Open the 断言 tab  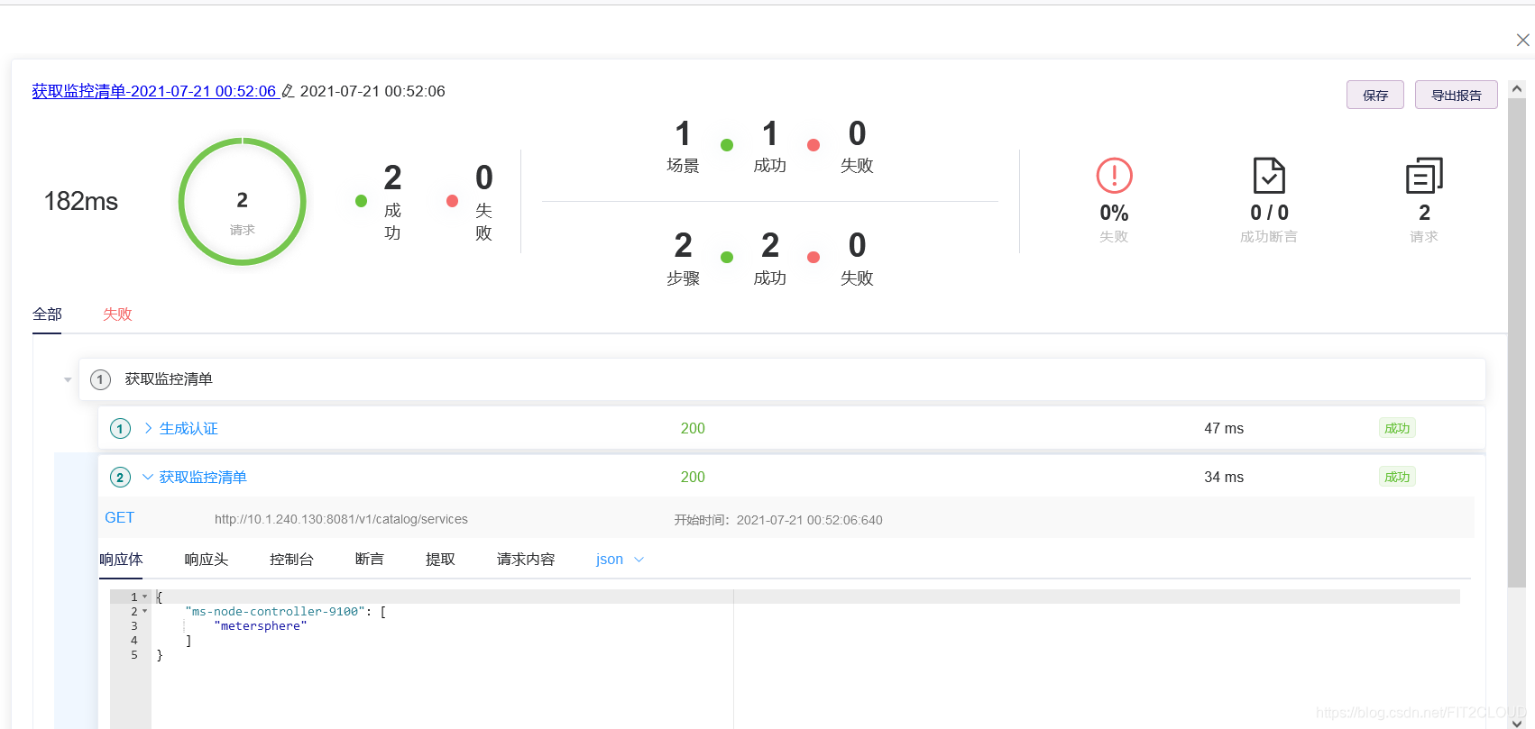pyautogui.click(x=370, y=559)
